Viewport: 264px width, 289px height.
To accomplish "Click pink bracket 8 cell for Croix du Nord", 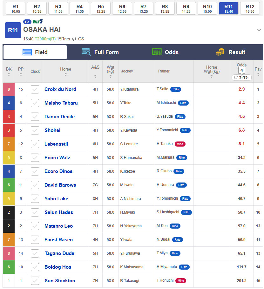I will point(9,89).
